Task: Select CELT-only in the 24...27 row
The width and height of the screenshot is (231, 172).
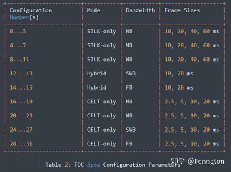Action: pos(101,130)
